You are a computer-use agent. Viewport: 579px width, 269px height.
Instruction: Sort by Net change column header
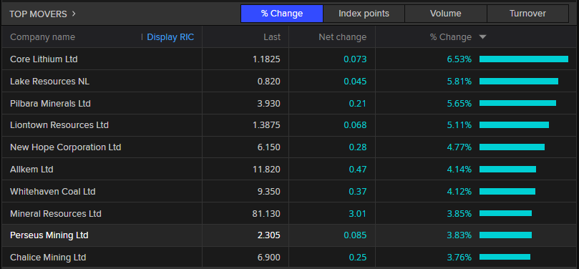(343, 37)
